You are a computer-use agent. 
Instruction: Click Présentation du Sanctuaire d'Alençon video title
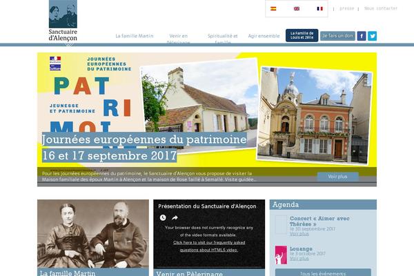(x=207, y=206)
